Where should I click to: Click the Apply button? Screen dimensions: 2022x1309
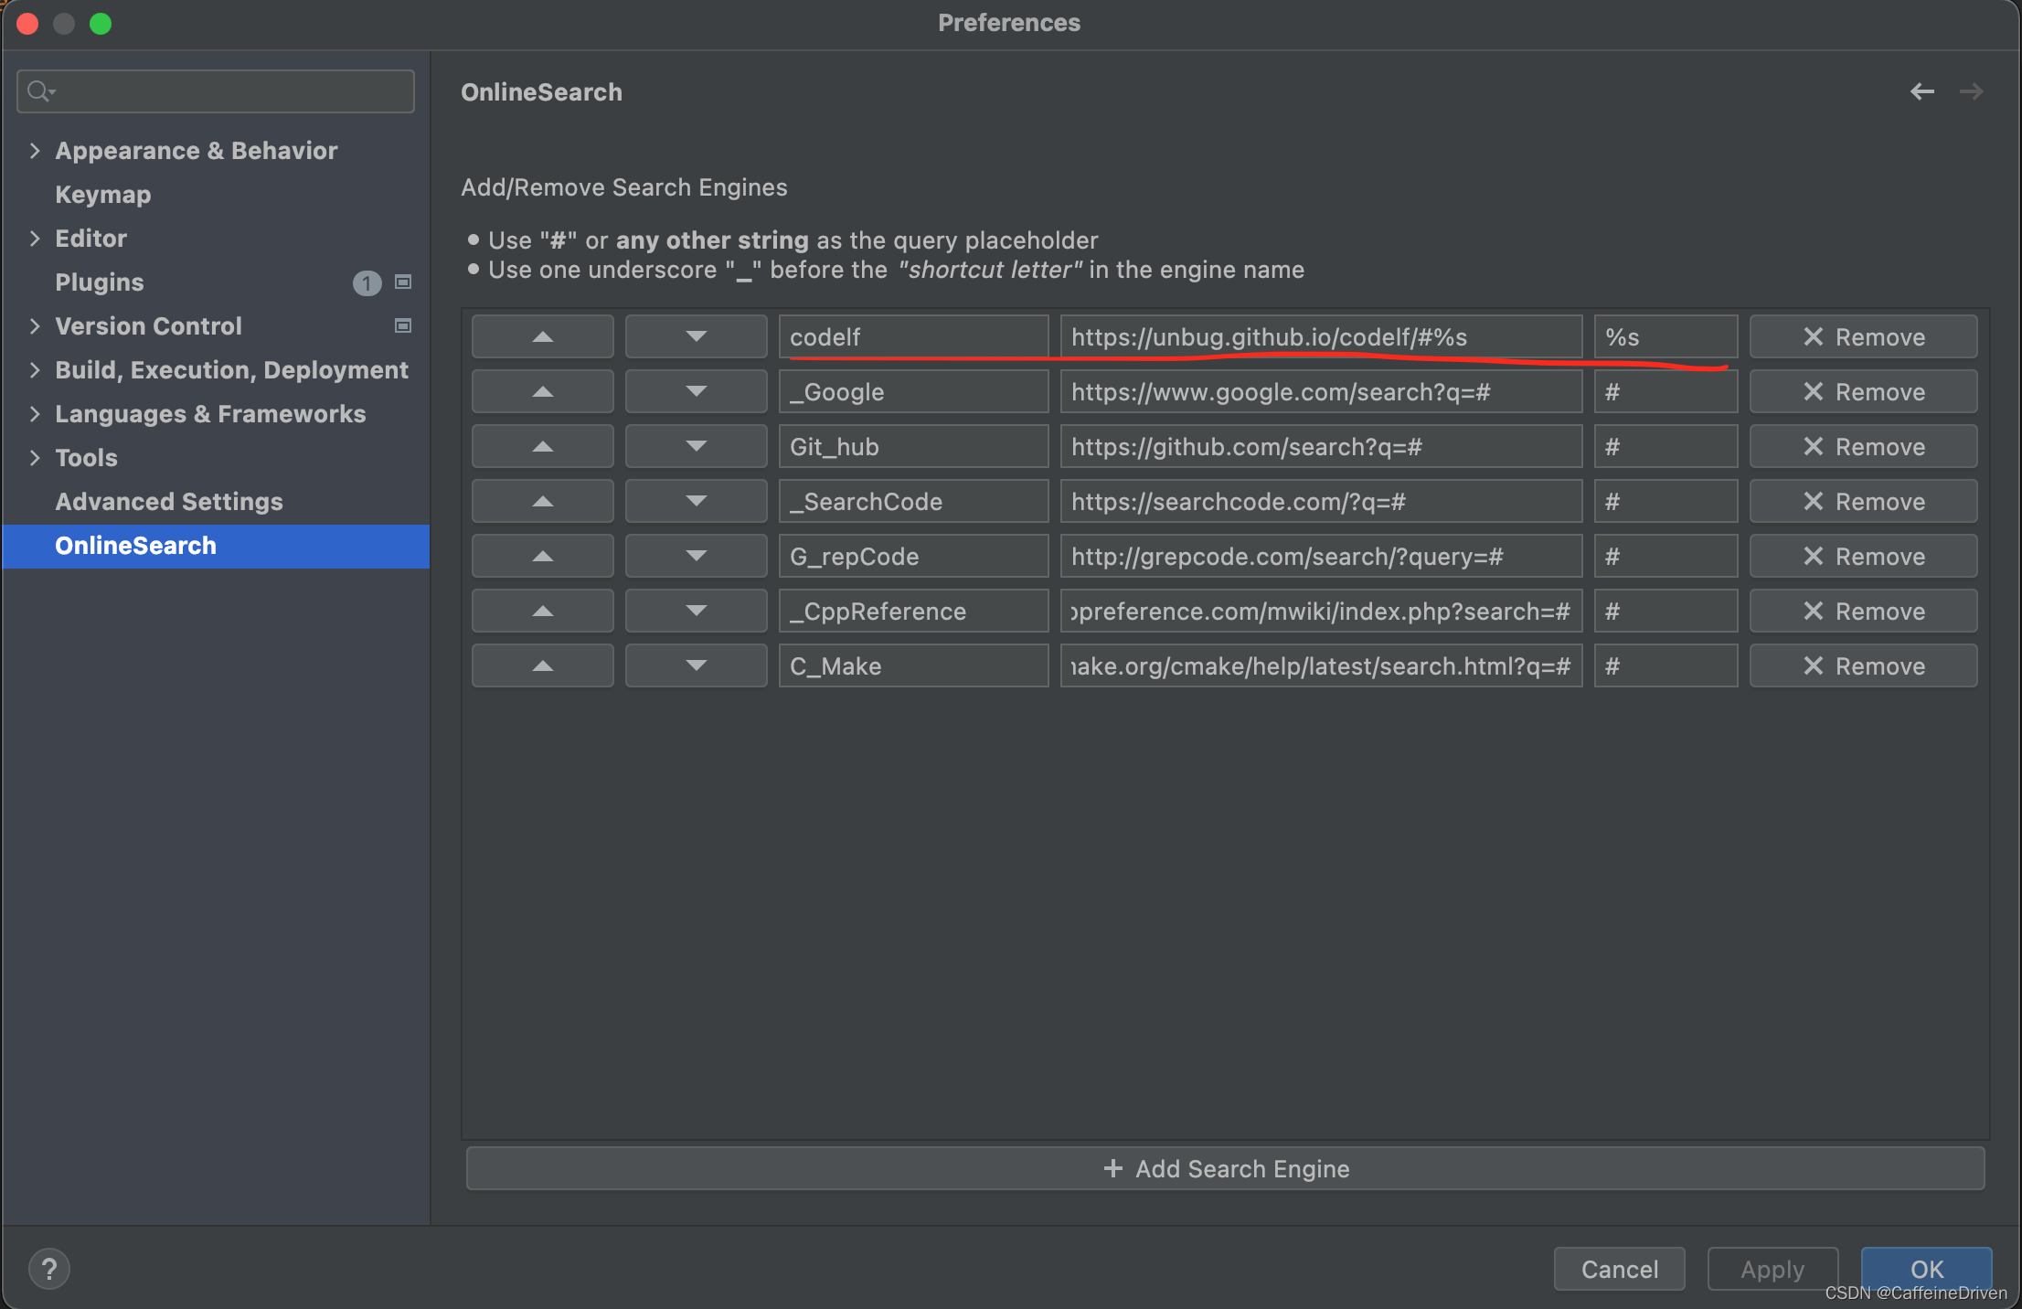(1772, 1269)
